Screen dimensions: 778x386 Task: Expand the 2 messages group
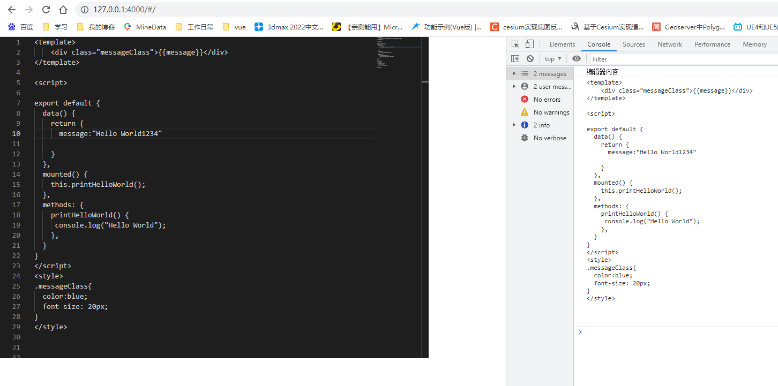[514, 73]
